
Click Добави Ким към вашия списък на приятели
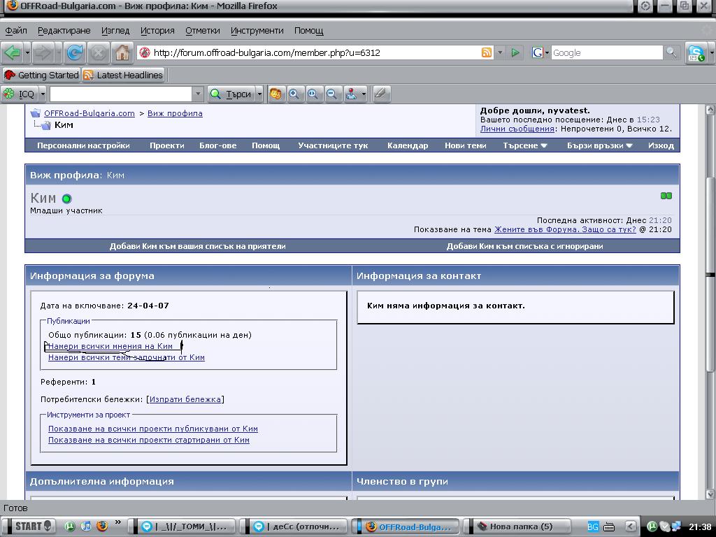pyautogui.click(x=197, y=246)
